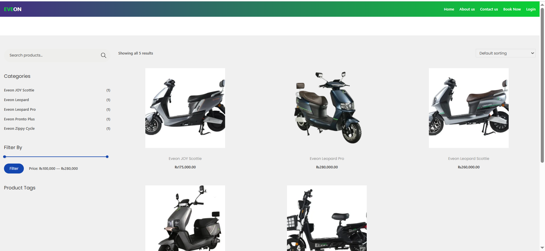This screenshot has width=545, height=251.
Task: Open Eveon Leopard Pro product image
Action: pyautogui.click(x=327, y=108)
